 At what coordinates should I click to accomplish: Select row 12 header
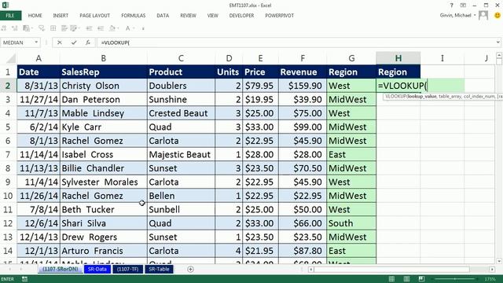tap(8, 223)
